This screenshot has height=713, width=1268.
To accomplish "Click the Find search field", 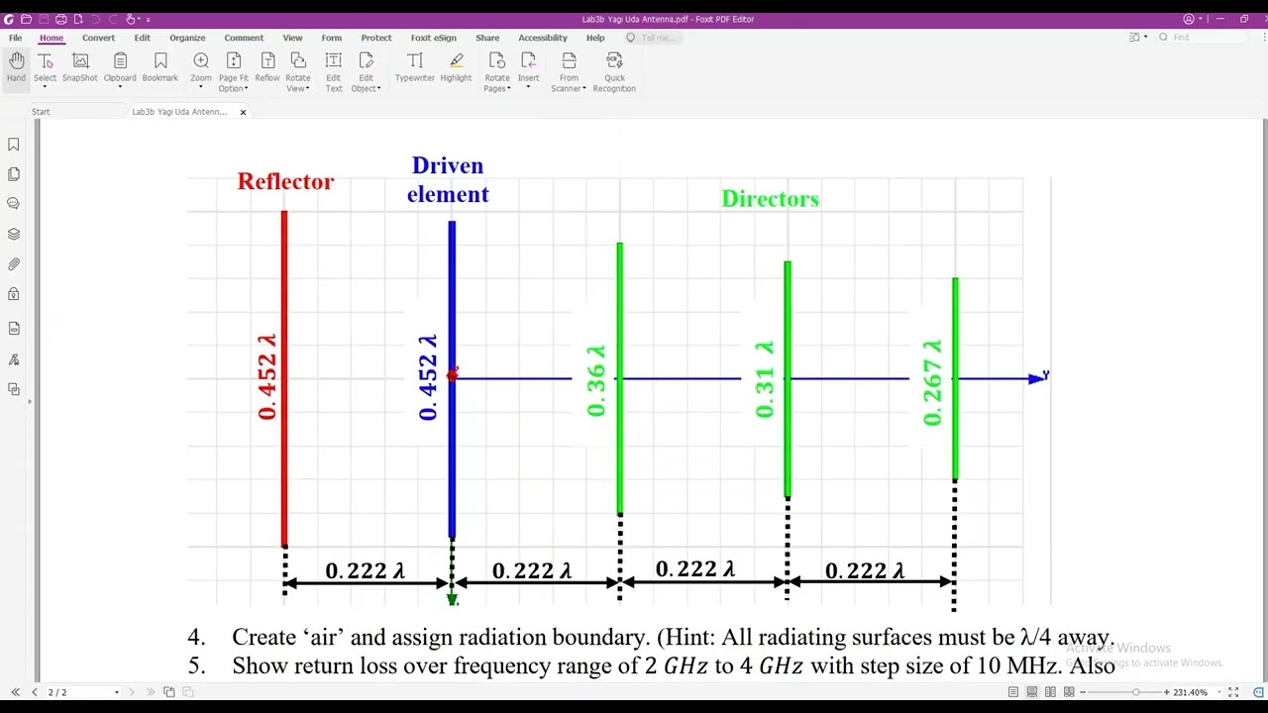I will pyautogui.click(x=1204, y=38).
